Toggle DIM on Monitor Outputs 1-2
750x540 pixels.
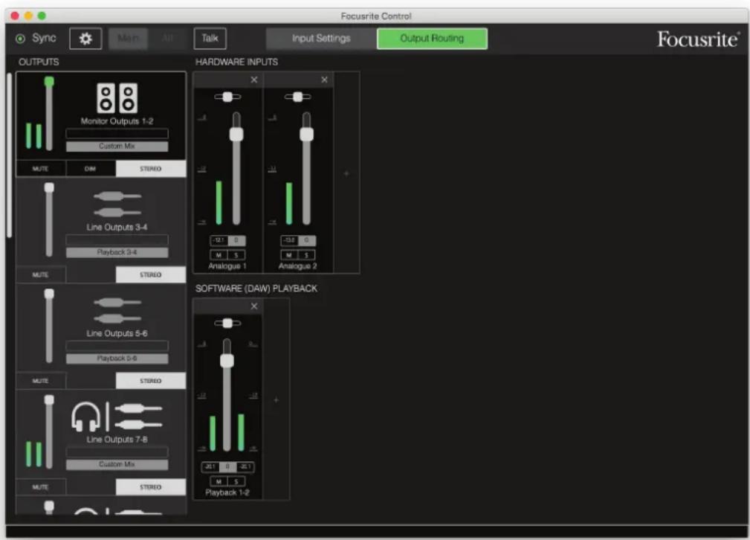(91, 169)
